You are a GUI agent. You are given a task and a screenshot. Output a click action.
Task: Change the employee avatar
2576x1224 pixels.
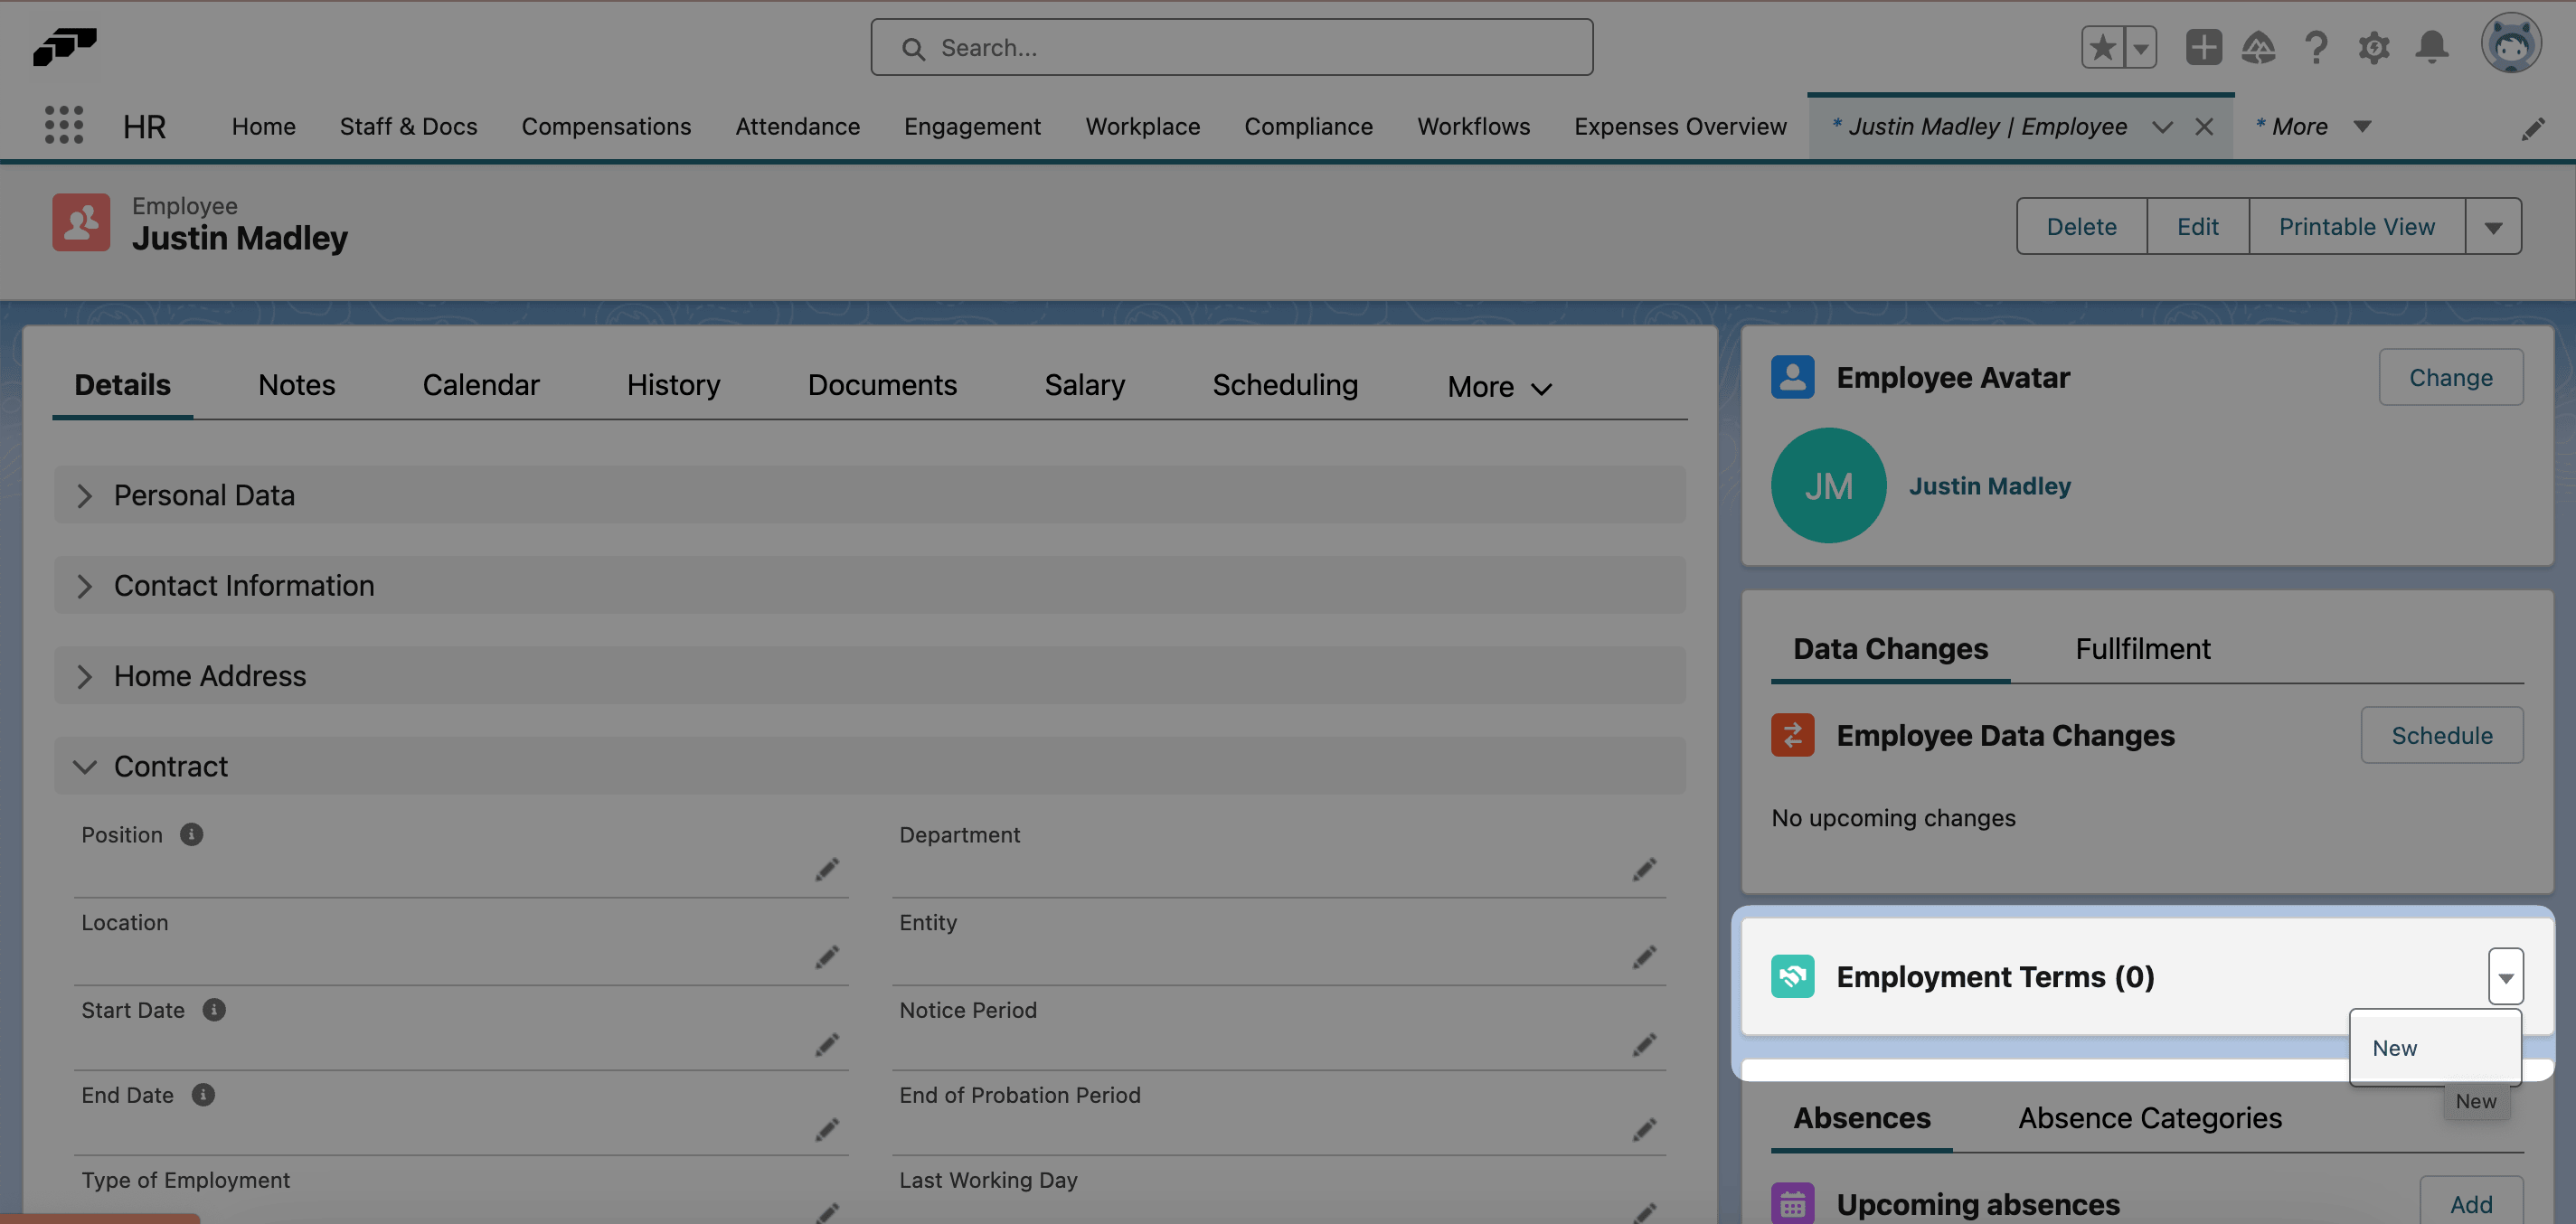(x=2450, y=377)
